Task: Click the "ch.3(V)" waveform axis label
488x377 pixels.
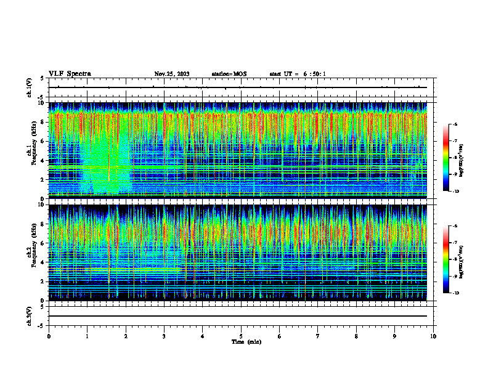Action: tap(29, 316)
